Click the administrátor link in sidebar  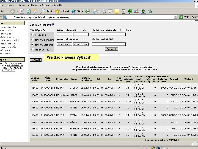click(15, 65)
